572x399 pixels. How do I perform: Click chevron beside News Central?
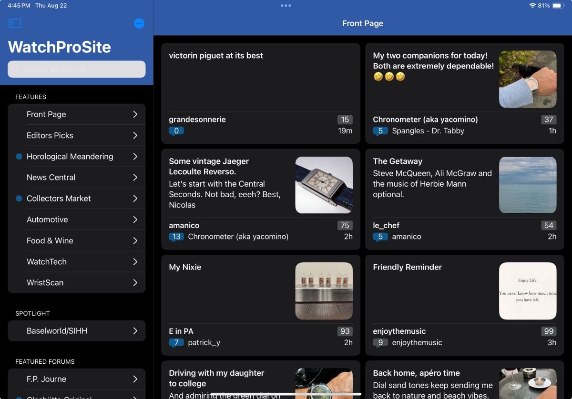[135, 177]
